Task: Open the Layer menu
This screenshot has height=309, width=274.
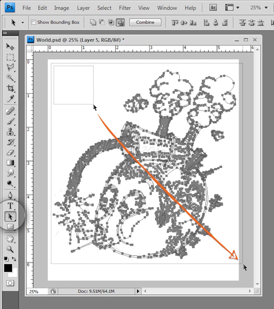Action: [83, 8]
